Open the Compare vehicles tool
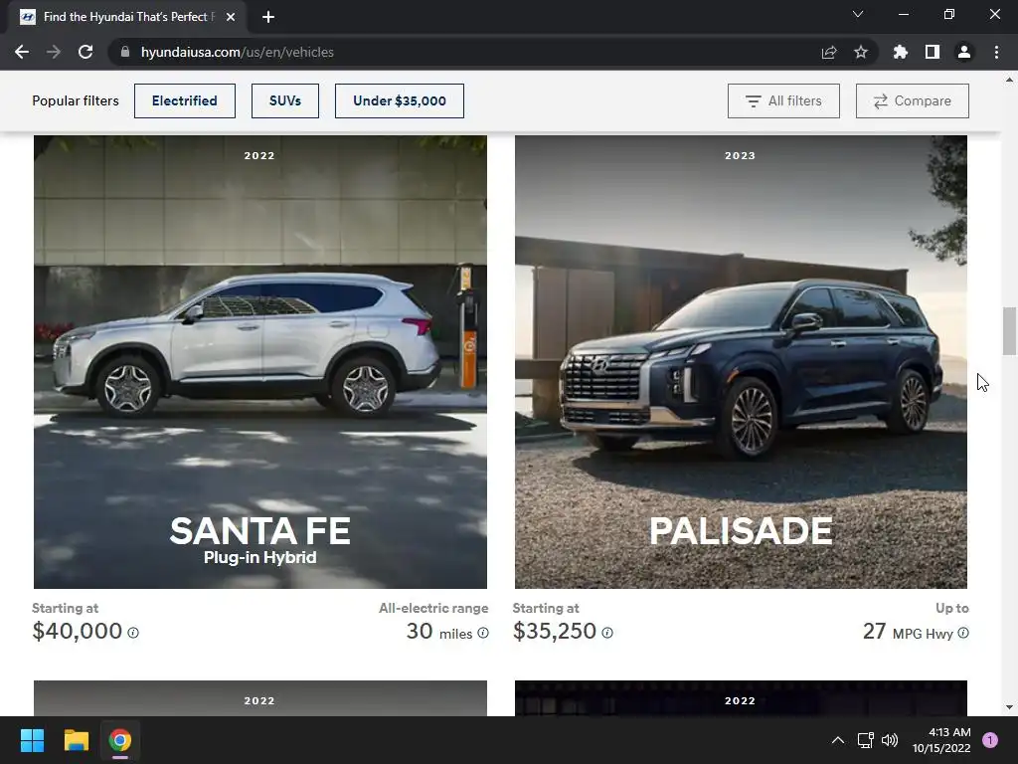 tap(913, 100)
